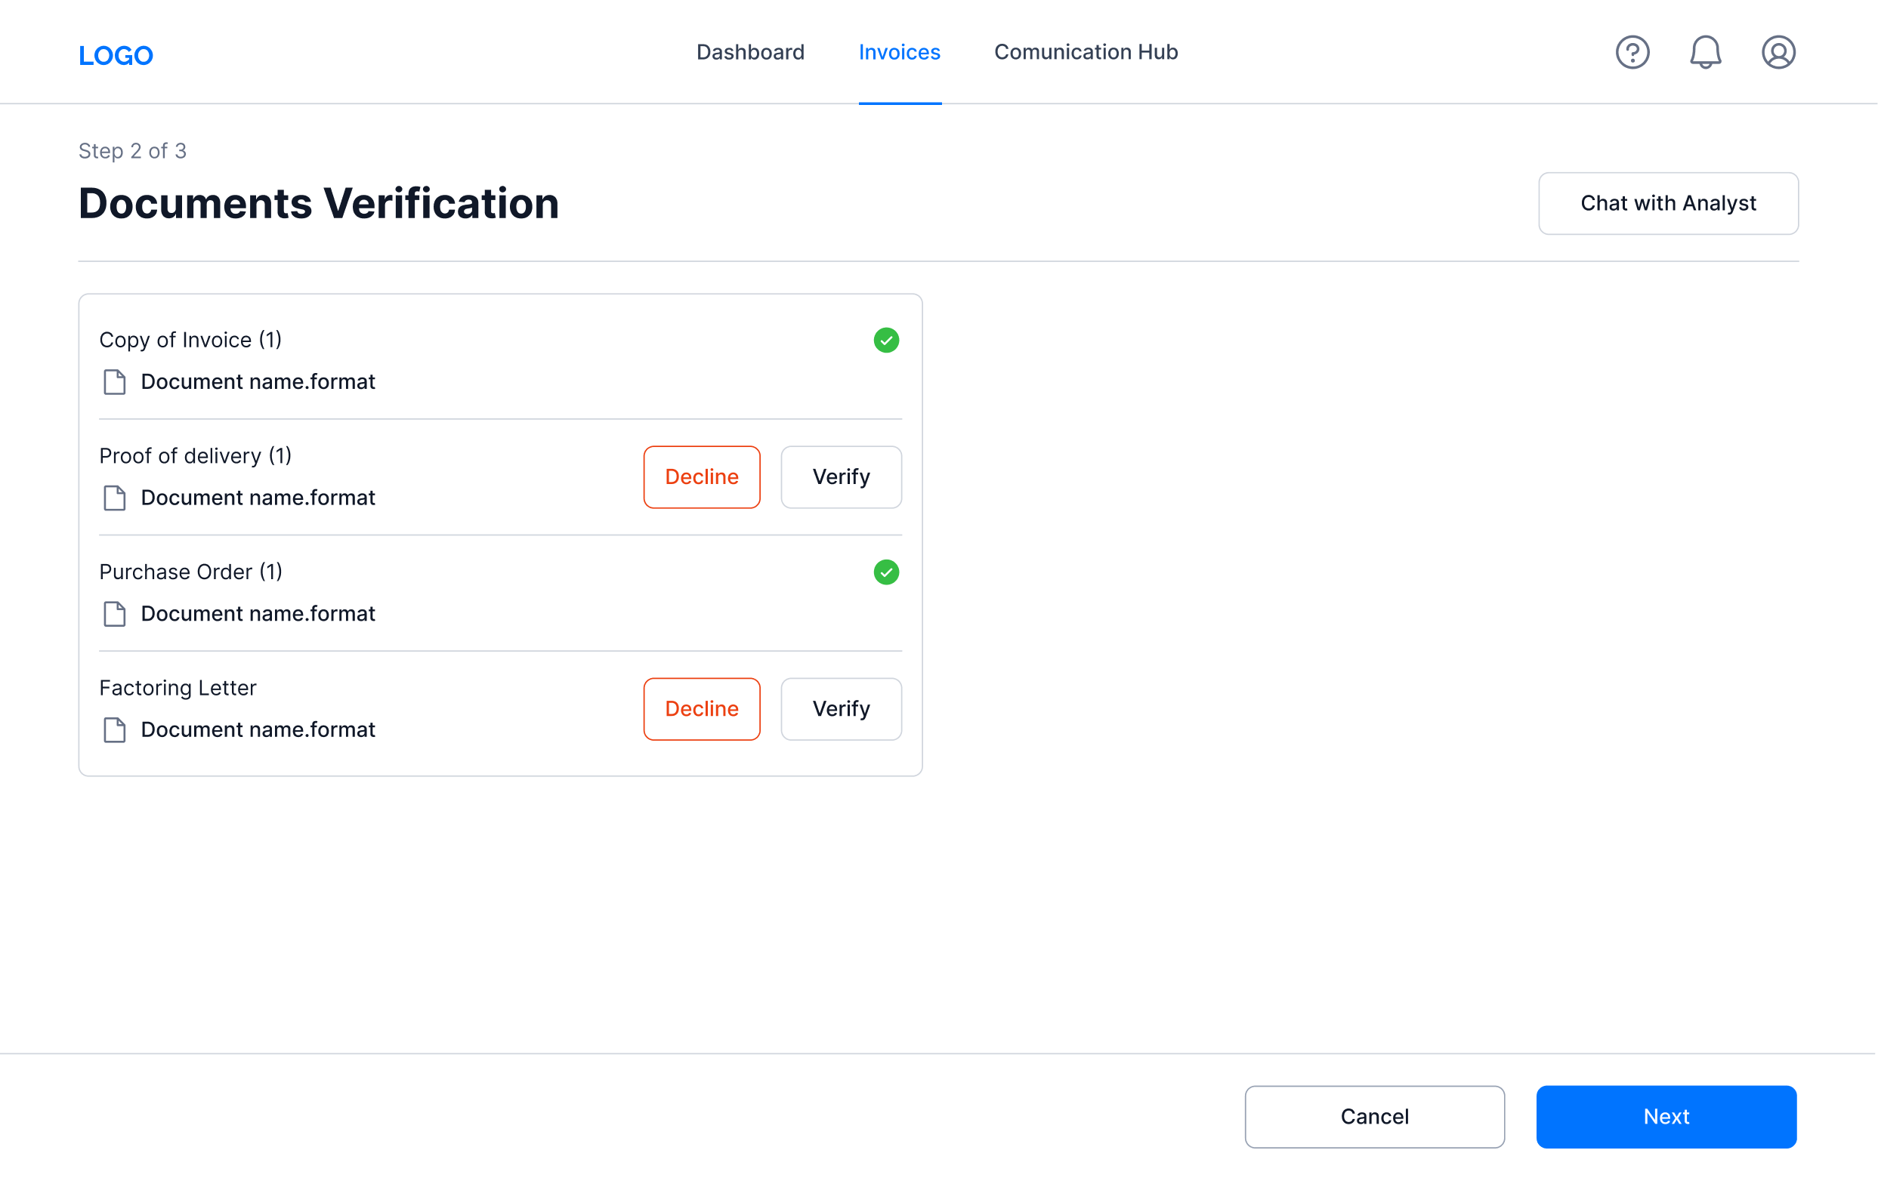Verify the Proof of delivery document
The image size is (1878, 1181).
coord(841,477)
